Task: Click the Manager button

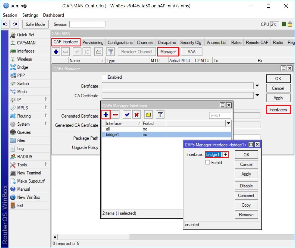Action: [x=168, y=52]
